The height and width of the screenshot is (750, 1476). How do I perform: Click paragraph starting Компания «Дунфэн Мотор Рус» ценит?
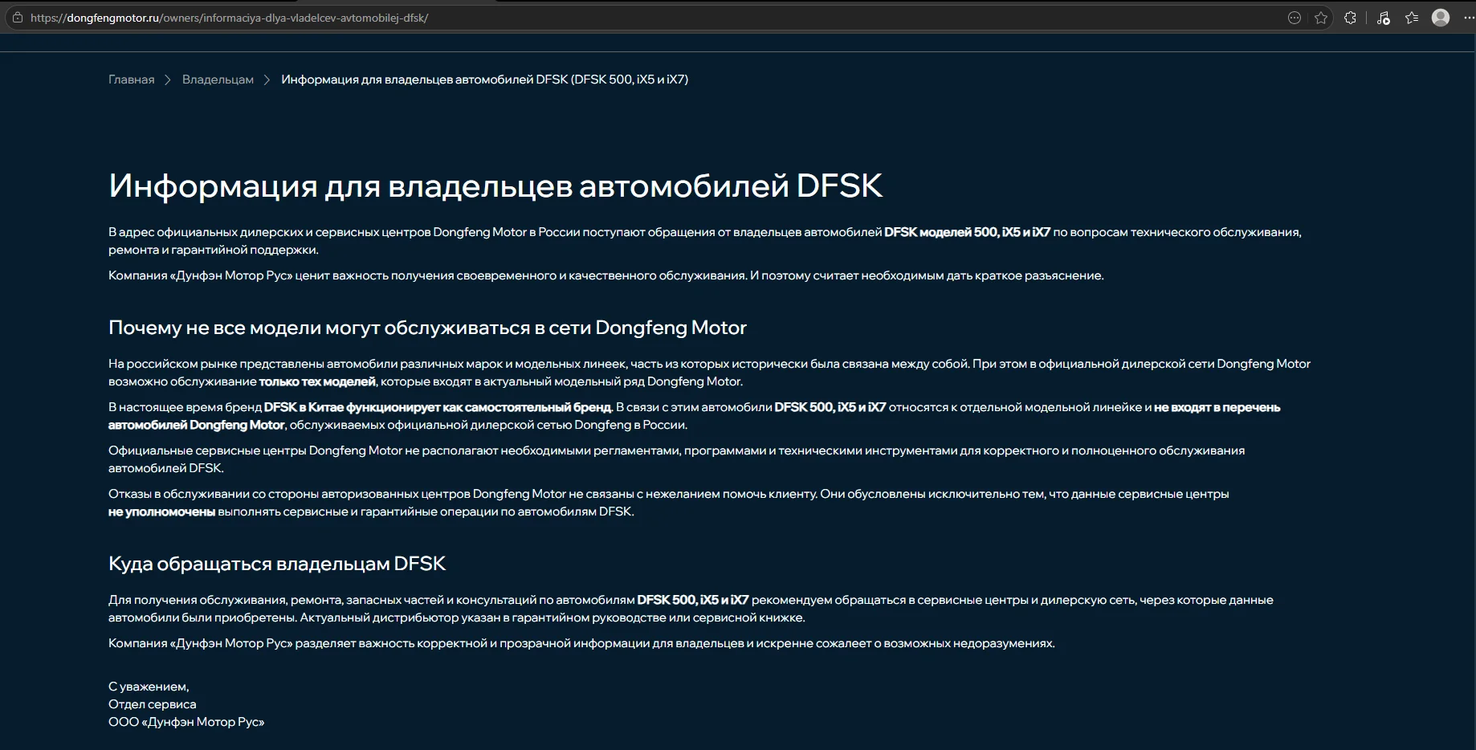pyautogui.click(x=606, y=275)
